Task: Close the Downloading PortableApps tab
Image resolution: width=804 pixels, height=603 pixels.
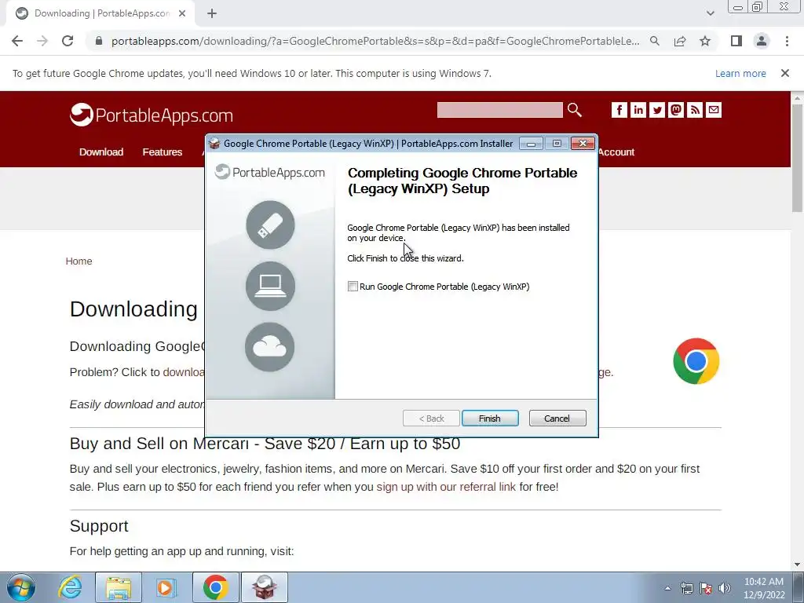Action: pos(182,13)
